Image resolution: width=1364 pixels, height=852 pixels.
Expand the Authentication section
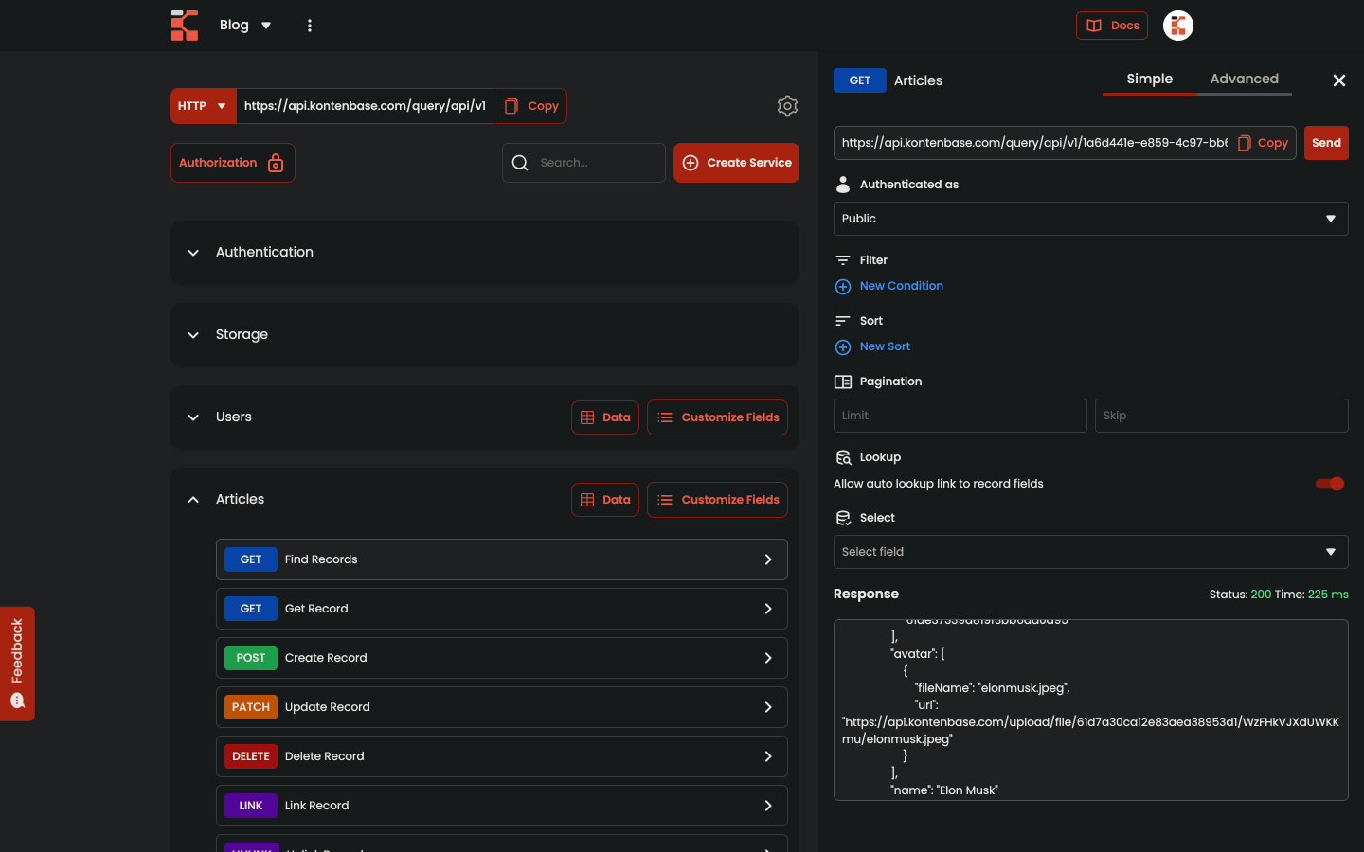coord(193,253)
